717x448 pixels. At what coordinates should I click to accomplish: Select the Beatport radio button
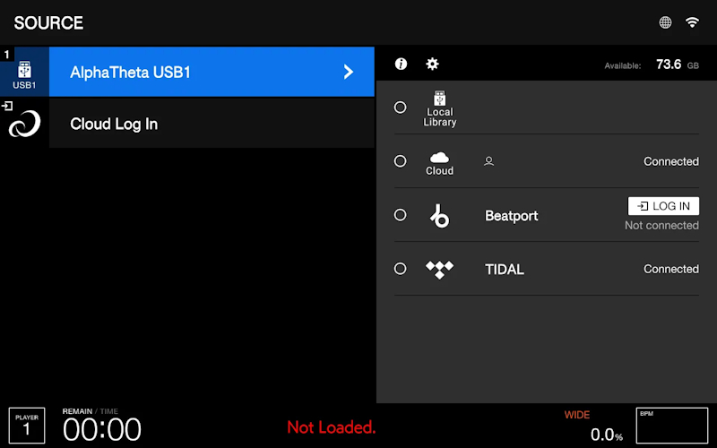pos(400,215)
